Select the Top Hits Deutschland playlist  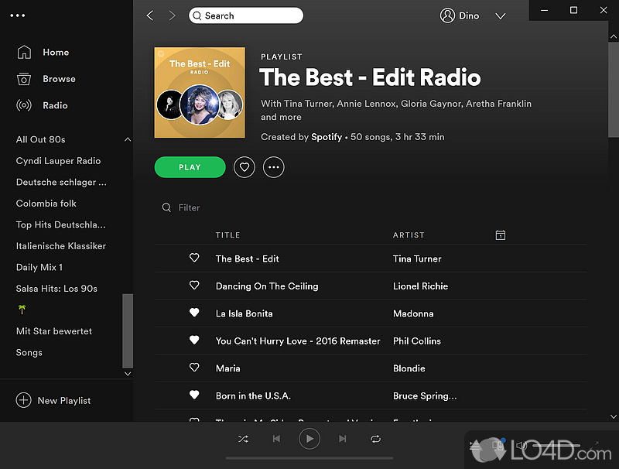click(x=61, y=224)
